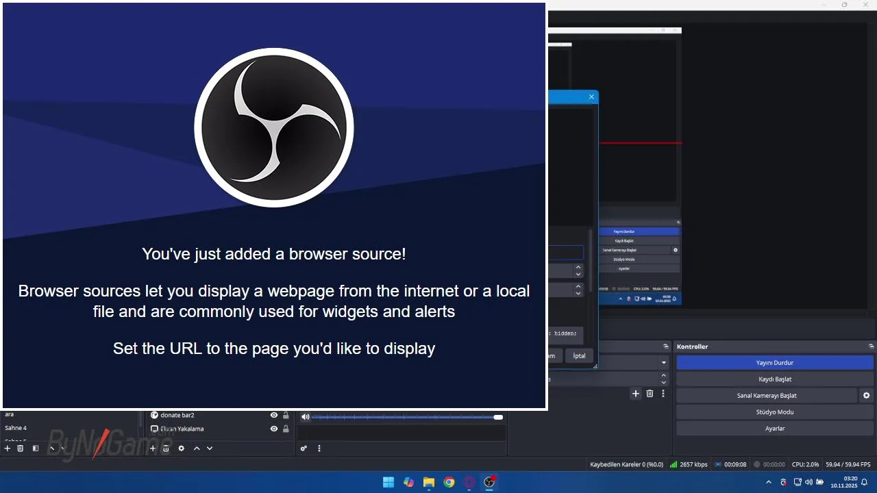This screenshot has height=493, width=877.
Task: Add a new source with plus icon
Action: pyautogui.click(x=153, y=448)
